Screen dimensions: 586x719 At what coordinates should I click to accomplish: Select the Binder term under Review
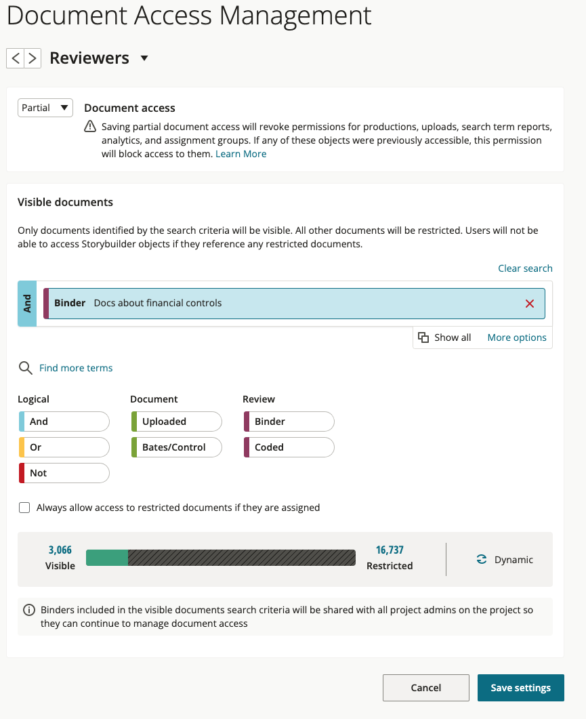point(288,421)
